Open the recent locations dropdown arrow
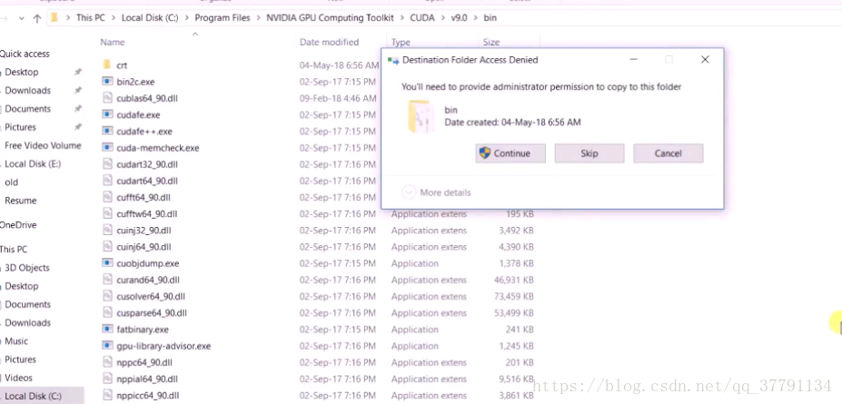The width and height of the screenshot is (842, 404). (22, 18)
